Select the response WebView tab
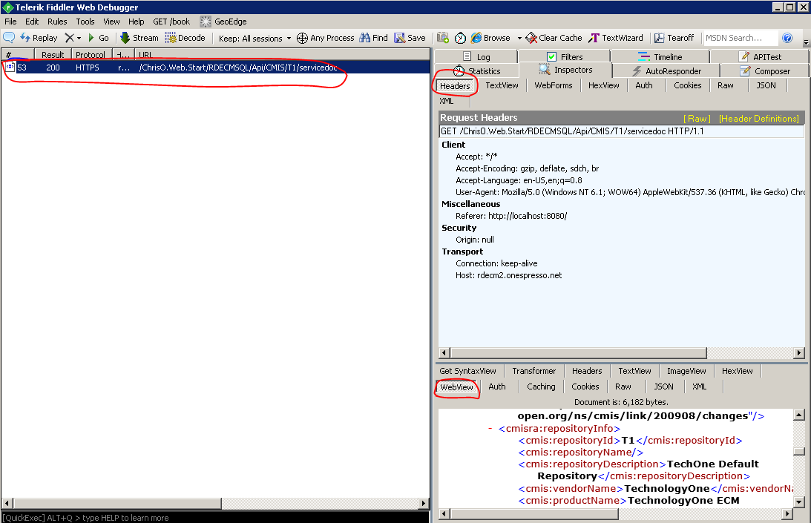 click(x=457, y=387)
